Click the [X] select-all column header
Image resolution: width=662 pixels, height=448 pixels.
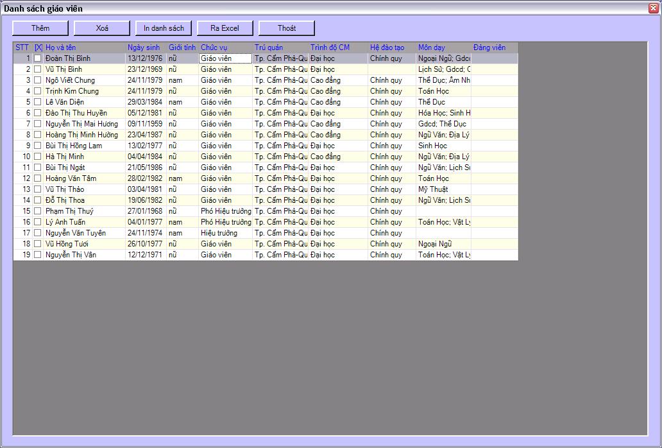coord(38,47)
